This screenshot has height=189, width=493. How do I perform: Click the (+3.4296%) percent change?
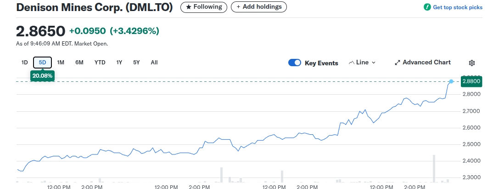[134, 31]
